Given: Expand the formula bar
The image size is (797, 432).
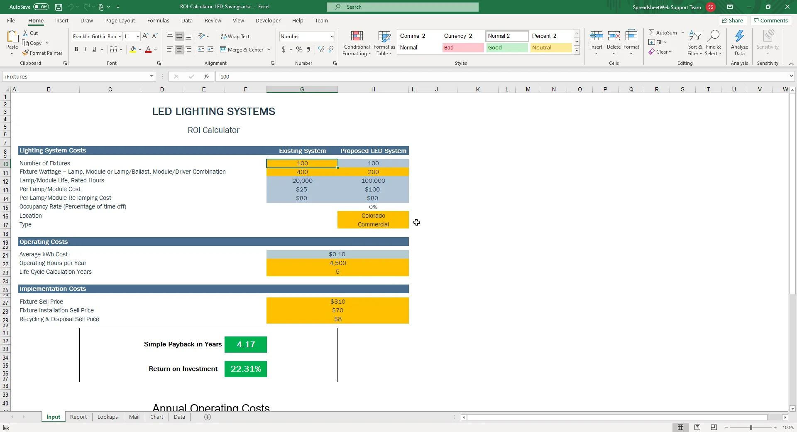Looking at the screenshot, I should tap(791, 76).
